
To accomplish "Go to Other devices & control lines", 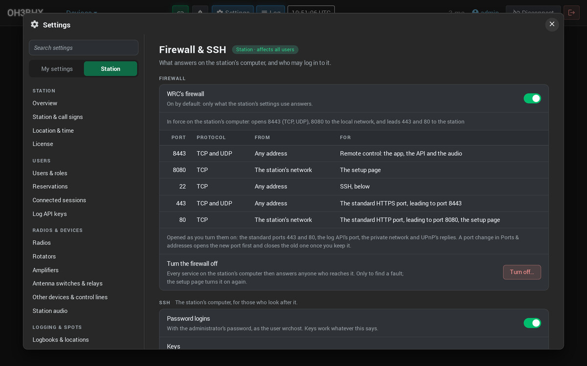I will click(70, 297).
